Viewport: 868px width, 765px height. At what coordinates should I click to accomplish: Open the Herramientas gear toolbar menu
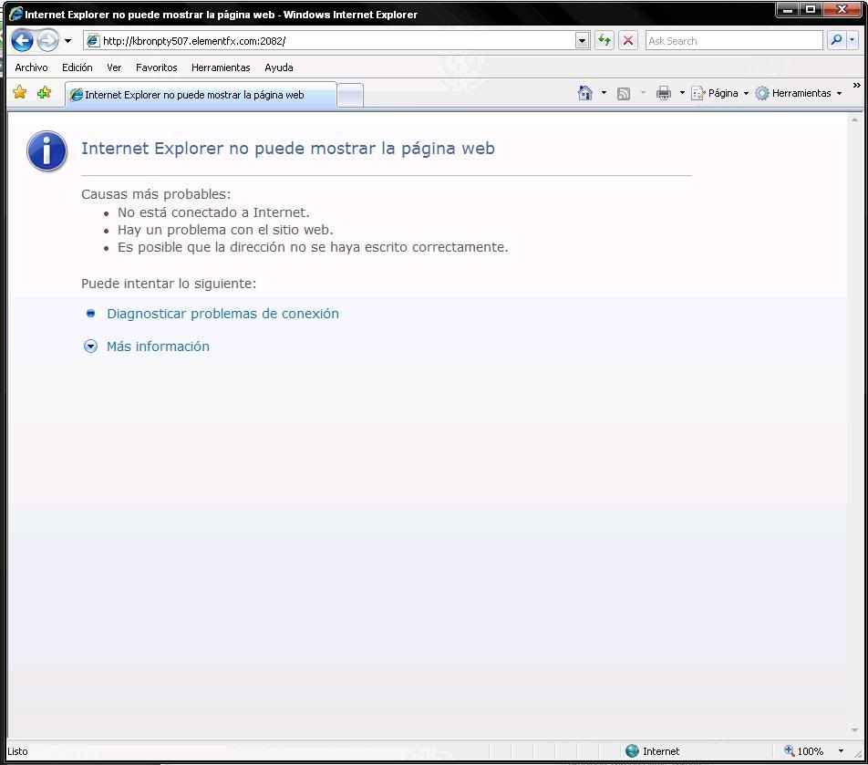coord(799,93)
